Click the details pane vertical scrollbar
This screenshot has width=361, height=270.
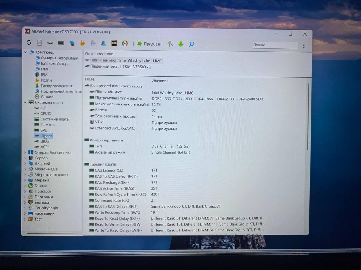pos(309,116)
